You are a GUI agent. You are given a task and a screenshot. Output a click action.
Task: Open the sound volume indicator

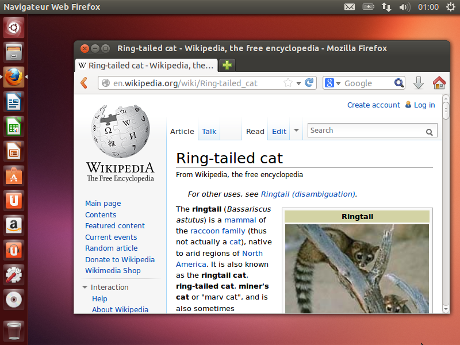405,7
